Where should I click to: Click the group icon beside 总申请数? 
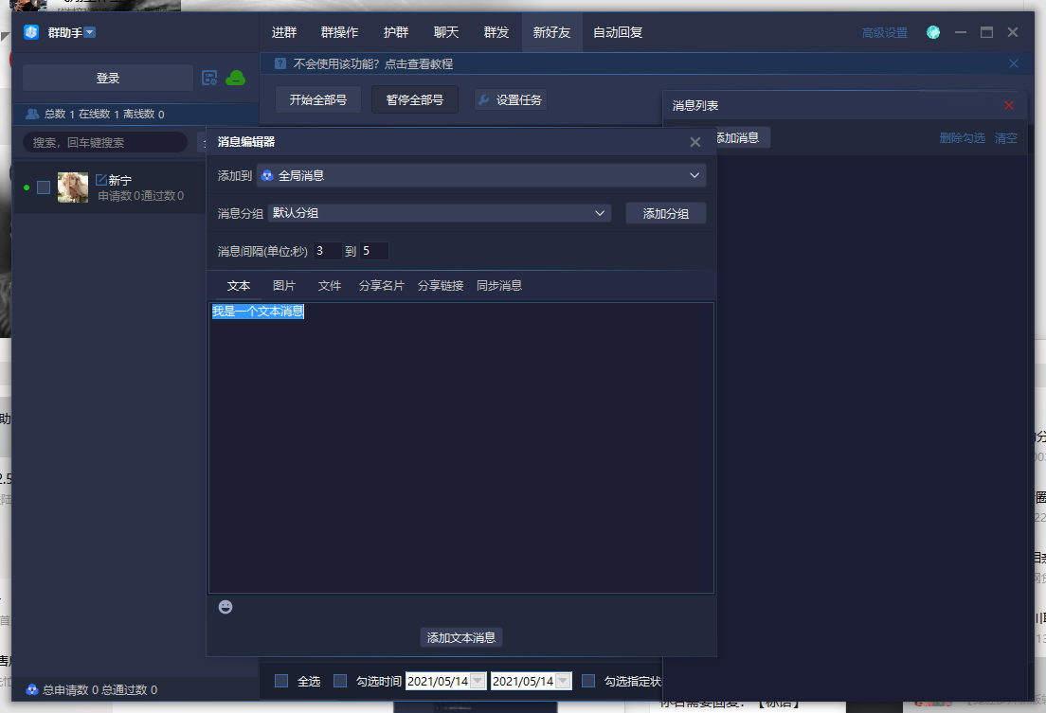click(x=32, y=689)
